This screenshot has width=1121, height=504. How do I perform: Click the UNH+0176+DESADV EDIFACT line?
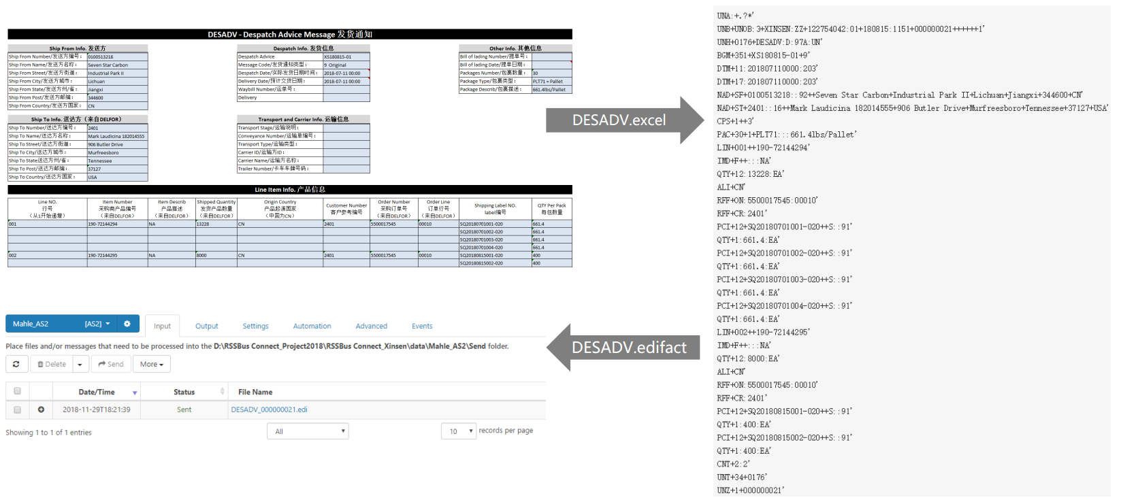[770, 42]
